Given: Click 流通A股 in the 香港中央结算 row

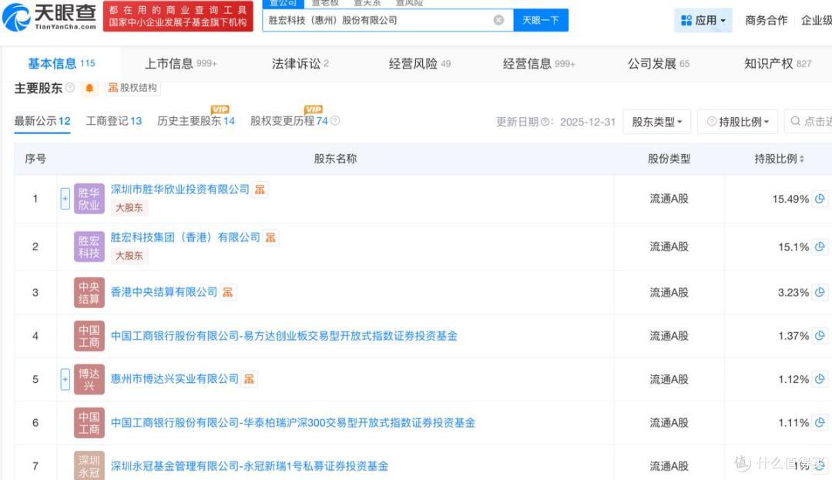Looking at the screenshot, I should click(669, 293).
